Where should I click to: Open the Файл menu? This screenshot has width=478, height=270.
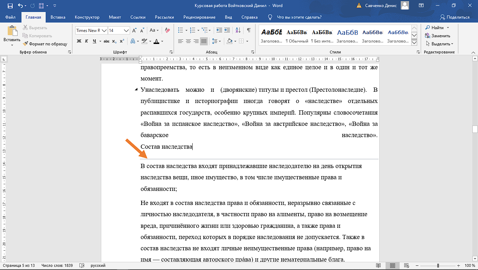coord(11,17)
